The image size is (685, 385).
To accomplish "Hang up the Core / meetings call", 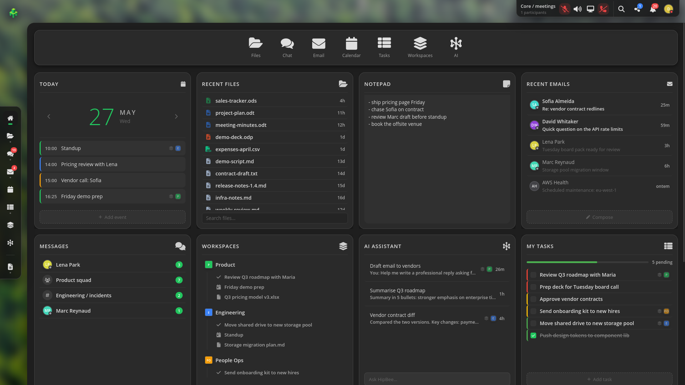I will (x=603, y=9).
